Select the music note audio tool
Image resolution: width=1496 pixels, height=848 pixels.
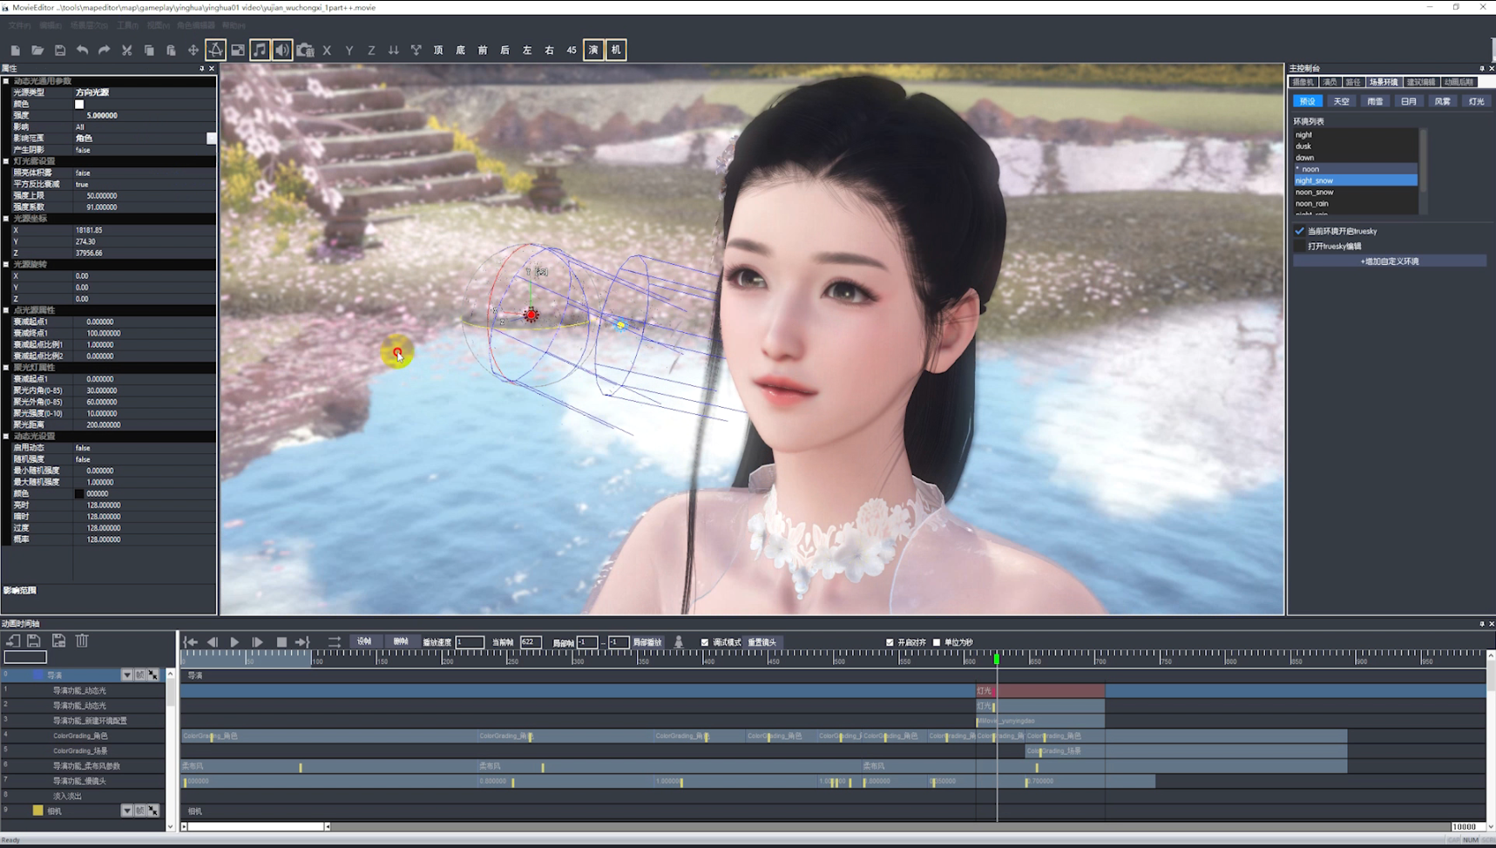pos(260,50)
